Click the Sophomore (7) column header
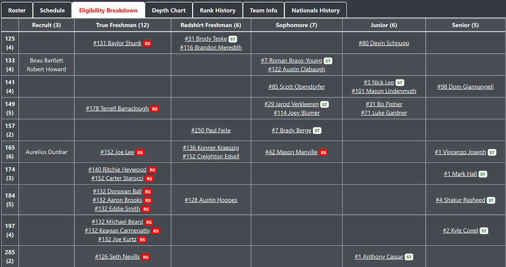The width and height of the screenshot is (506, 267). click(296, 25)
